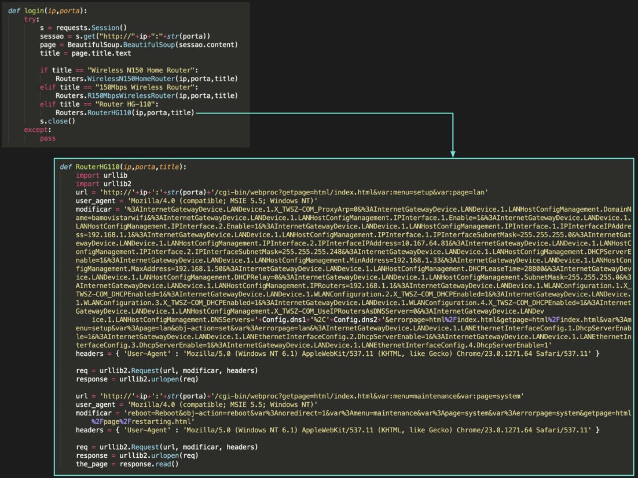The width and height of the screenshot is (638, 478).
Task: Select the "Routers.RouterHG110(ip,porta,title)" call
Action: [125, 113]
